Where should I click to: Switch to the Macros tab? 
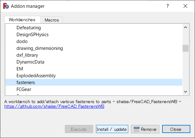(x=52, y=20)
